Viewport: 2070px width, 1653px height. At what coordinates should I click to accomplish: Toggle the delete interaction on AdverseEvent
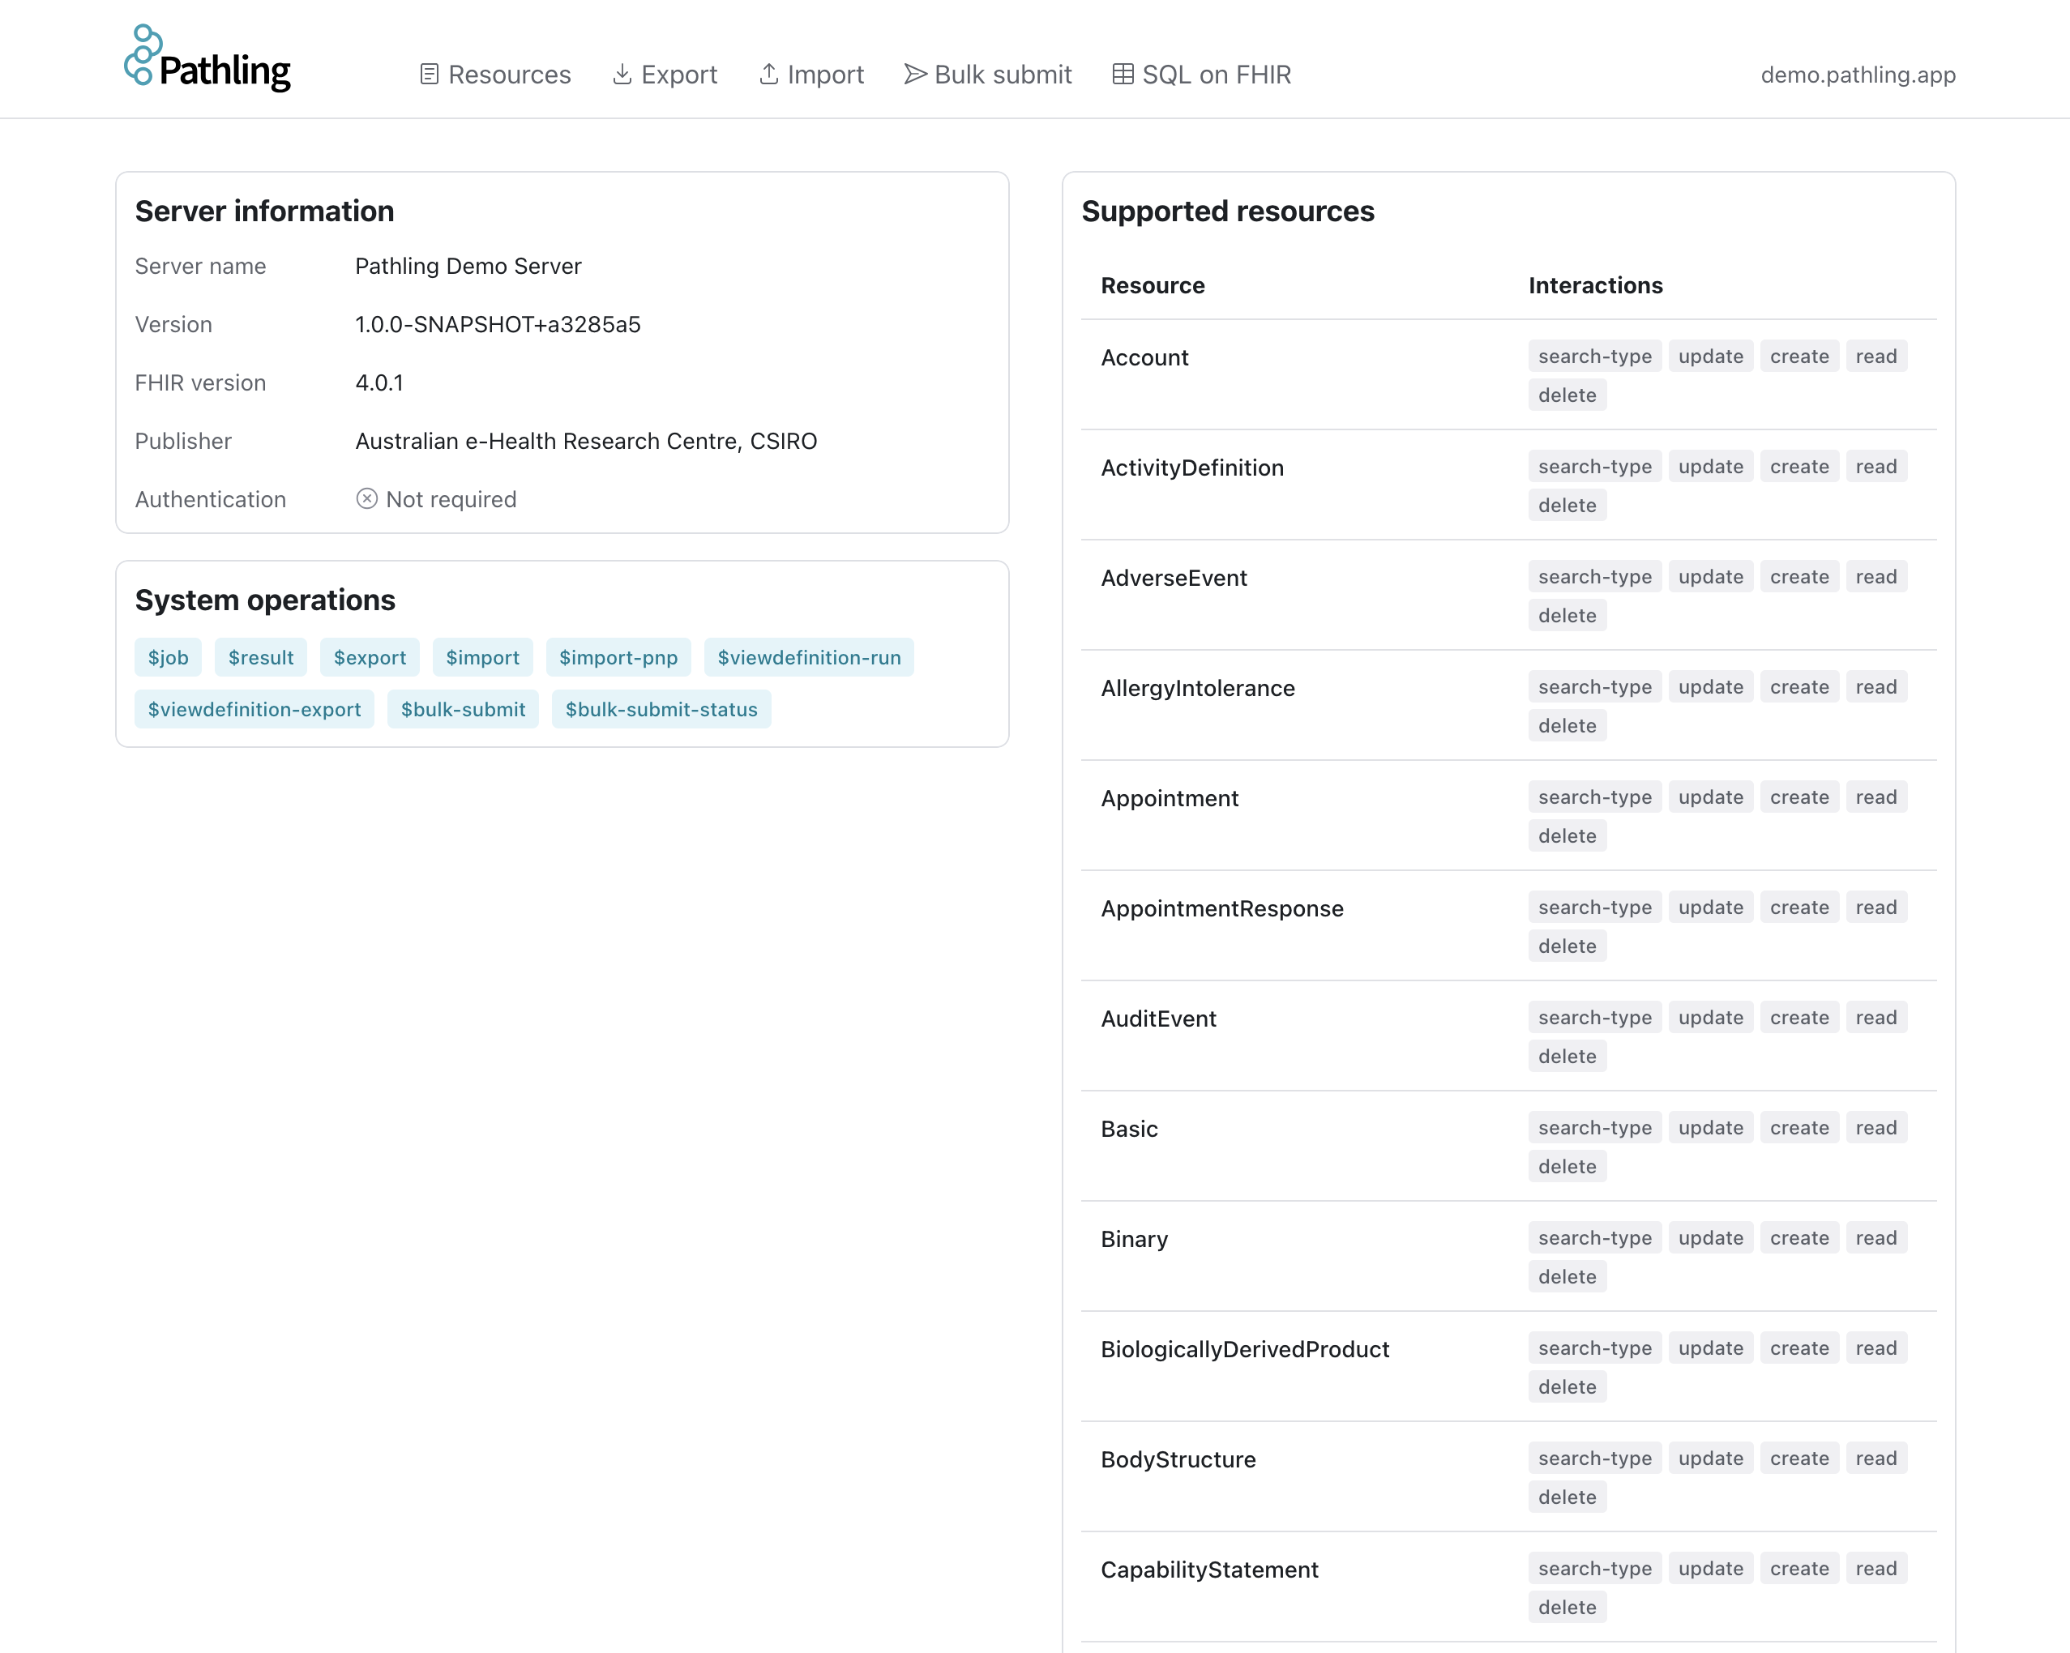(x=1567, y=615)
